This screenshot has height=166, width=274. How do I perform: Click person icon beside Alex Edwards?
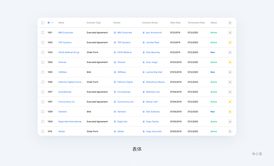(144, 112)
